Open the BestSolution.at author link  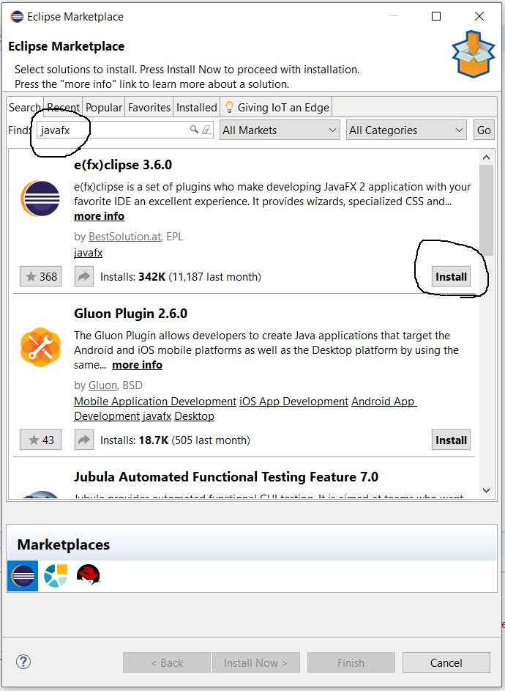125,237
